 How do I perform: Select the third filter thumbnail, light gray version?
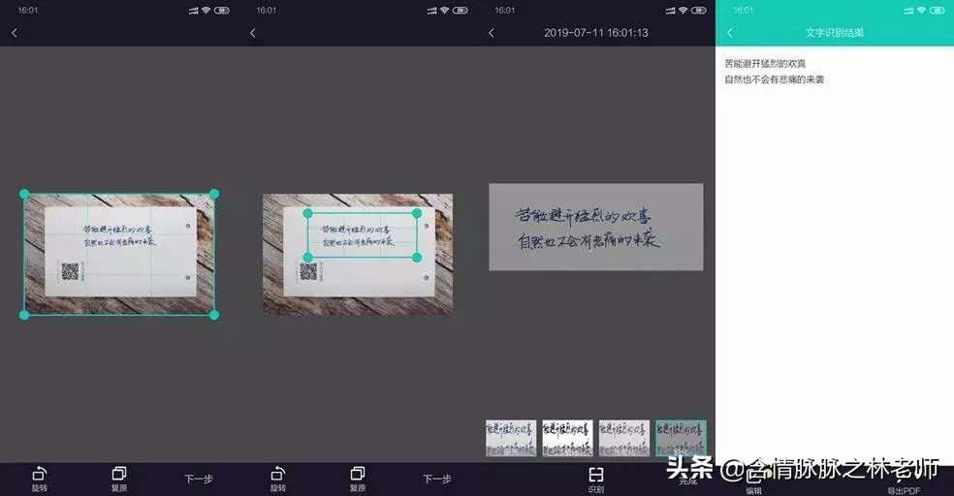624,438
